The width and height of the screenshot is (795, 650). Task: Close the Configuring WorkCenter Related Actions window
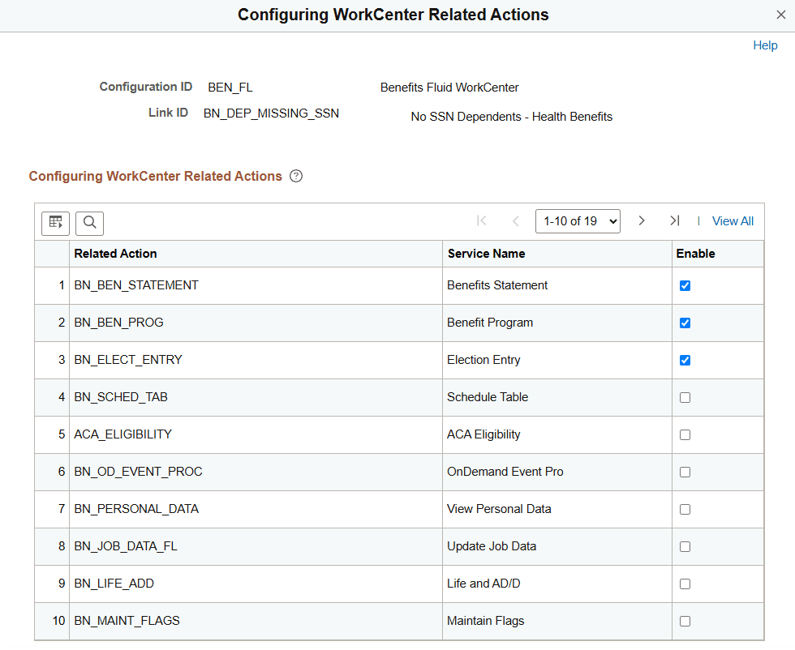780,15
